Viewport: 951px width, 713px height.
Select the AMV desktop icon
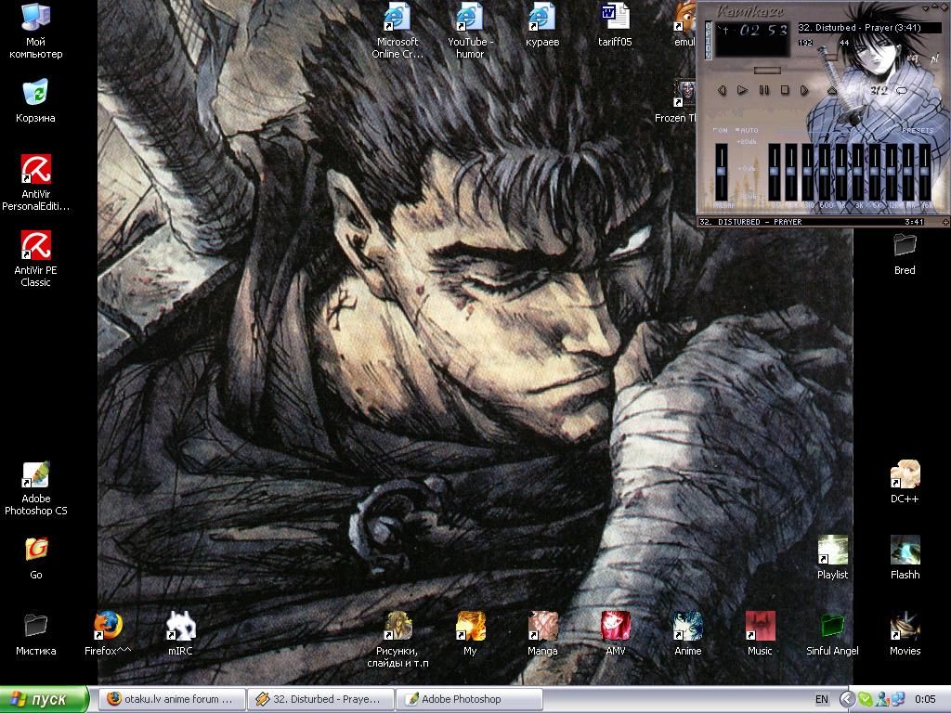point(615,634)
